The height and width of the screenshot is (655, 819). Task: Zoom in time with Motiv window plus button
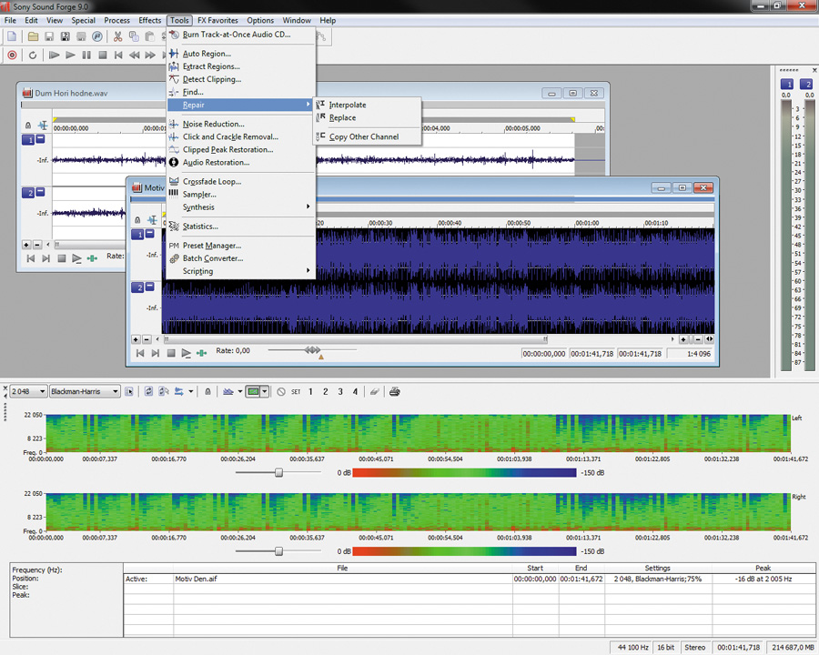683,339
